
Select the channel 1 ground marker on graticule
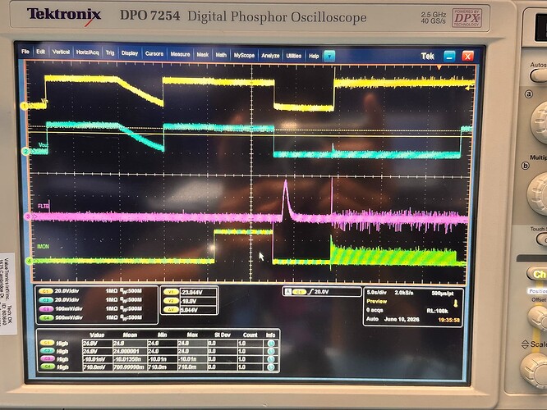(24, 106)
